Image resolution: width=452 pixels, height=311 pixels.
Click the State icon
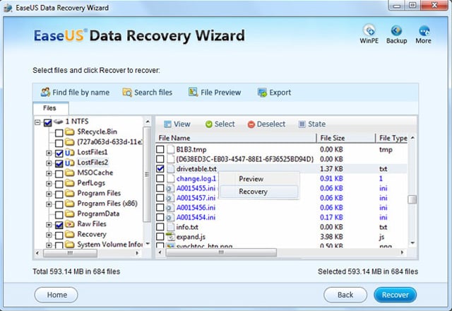302,124
